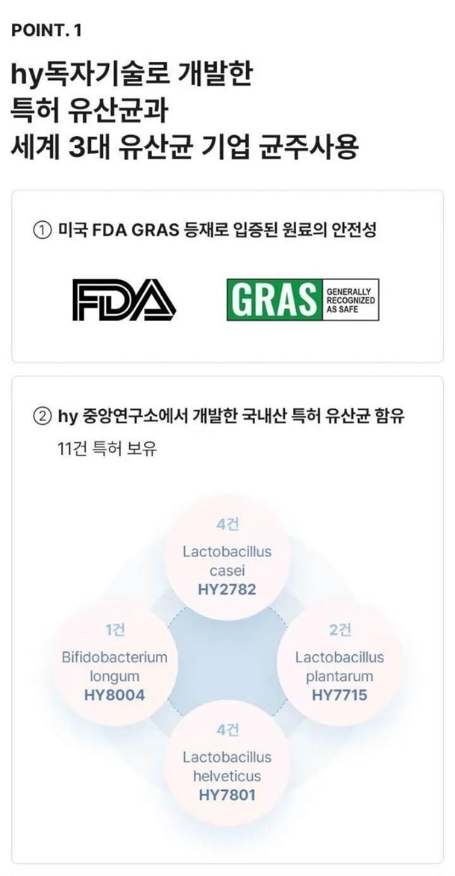This screenshot has width=455, height=876.
Task: Click the FDA logo
Action: (x=125, y=300)
